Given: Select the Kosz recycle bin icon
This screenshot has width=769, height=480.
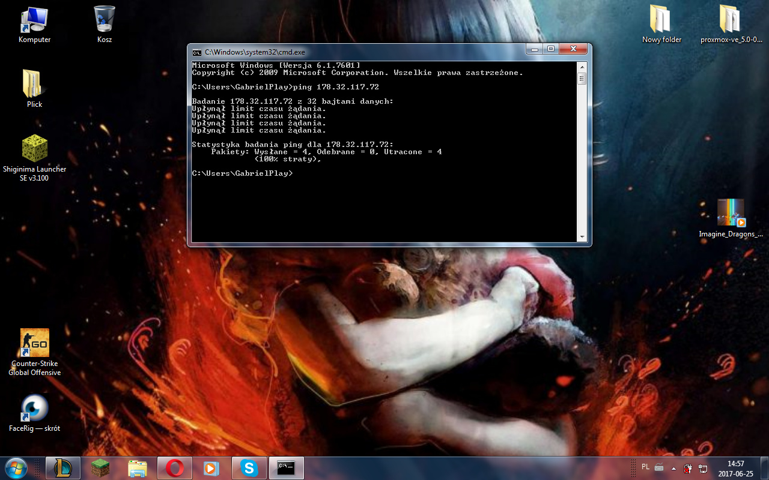Looking at the screenshot, I should tap(105, 19).
